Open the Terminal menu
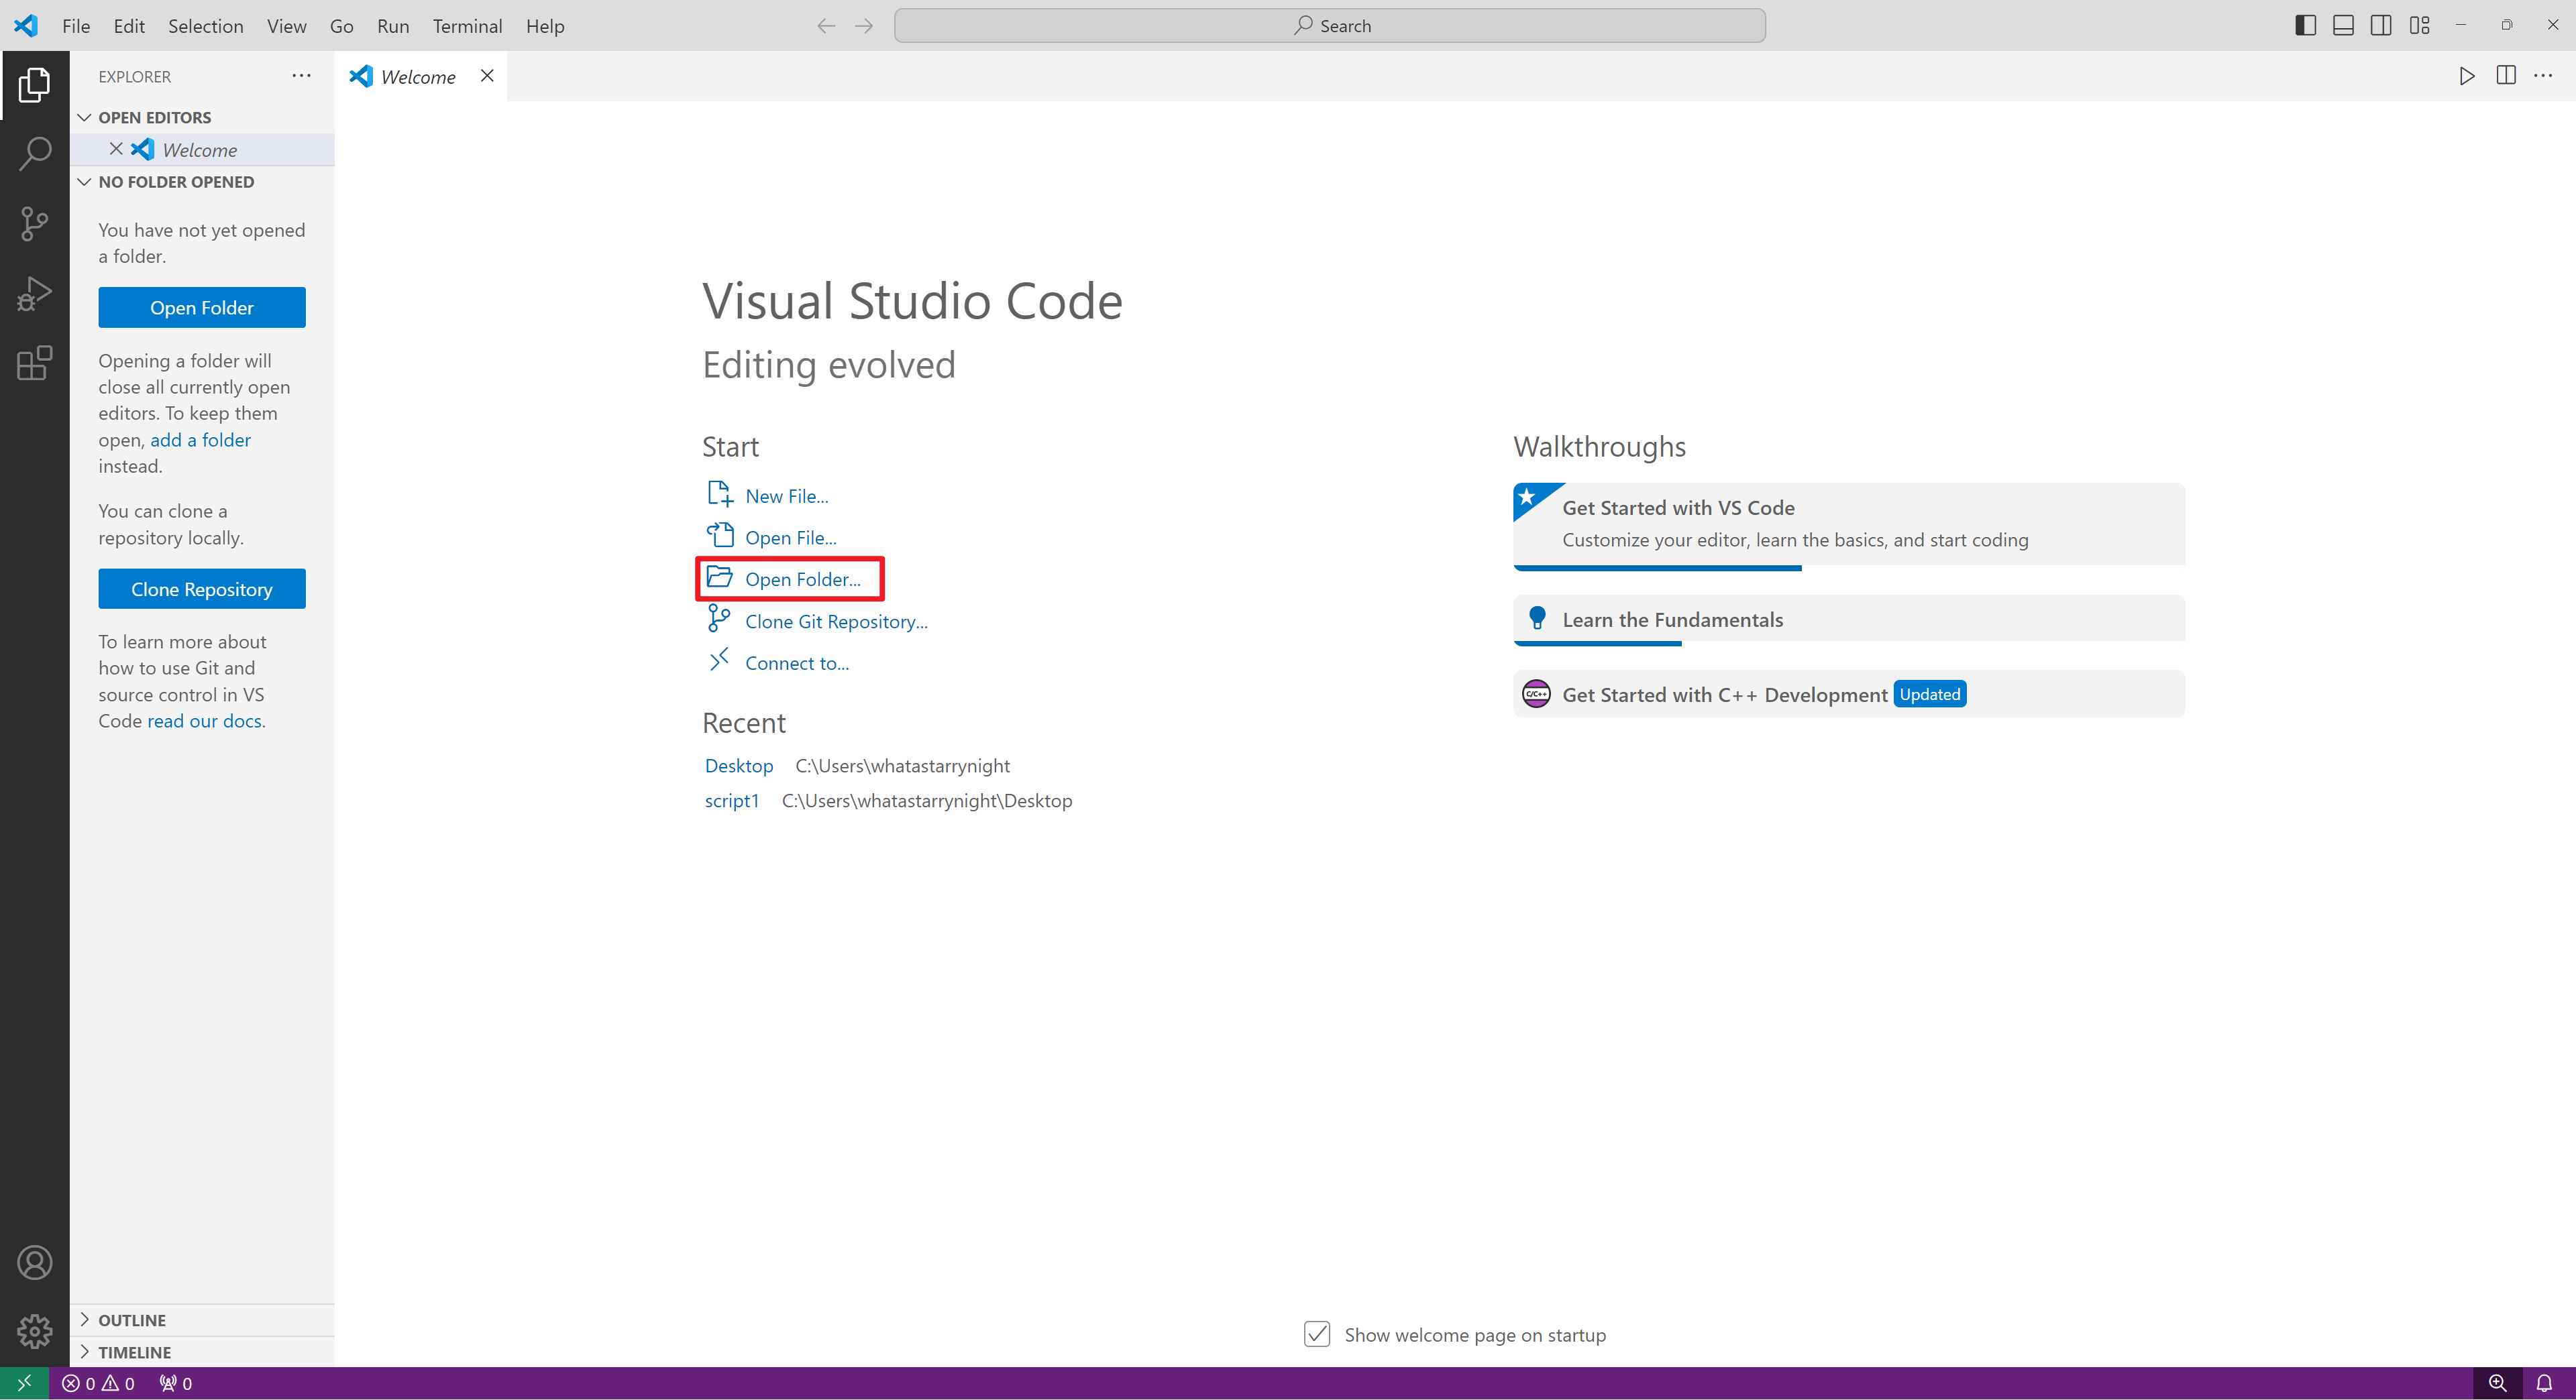This screenshot has height=1400, width=2576. (467, 26)
